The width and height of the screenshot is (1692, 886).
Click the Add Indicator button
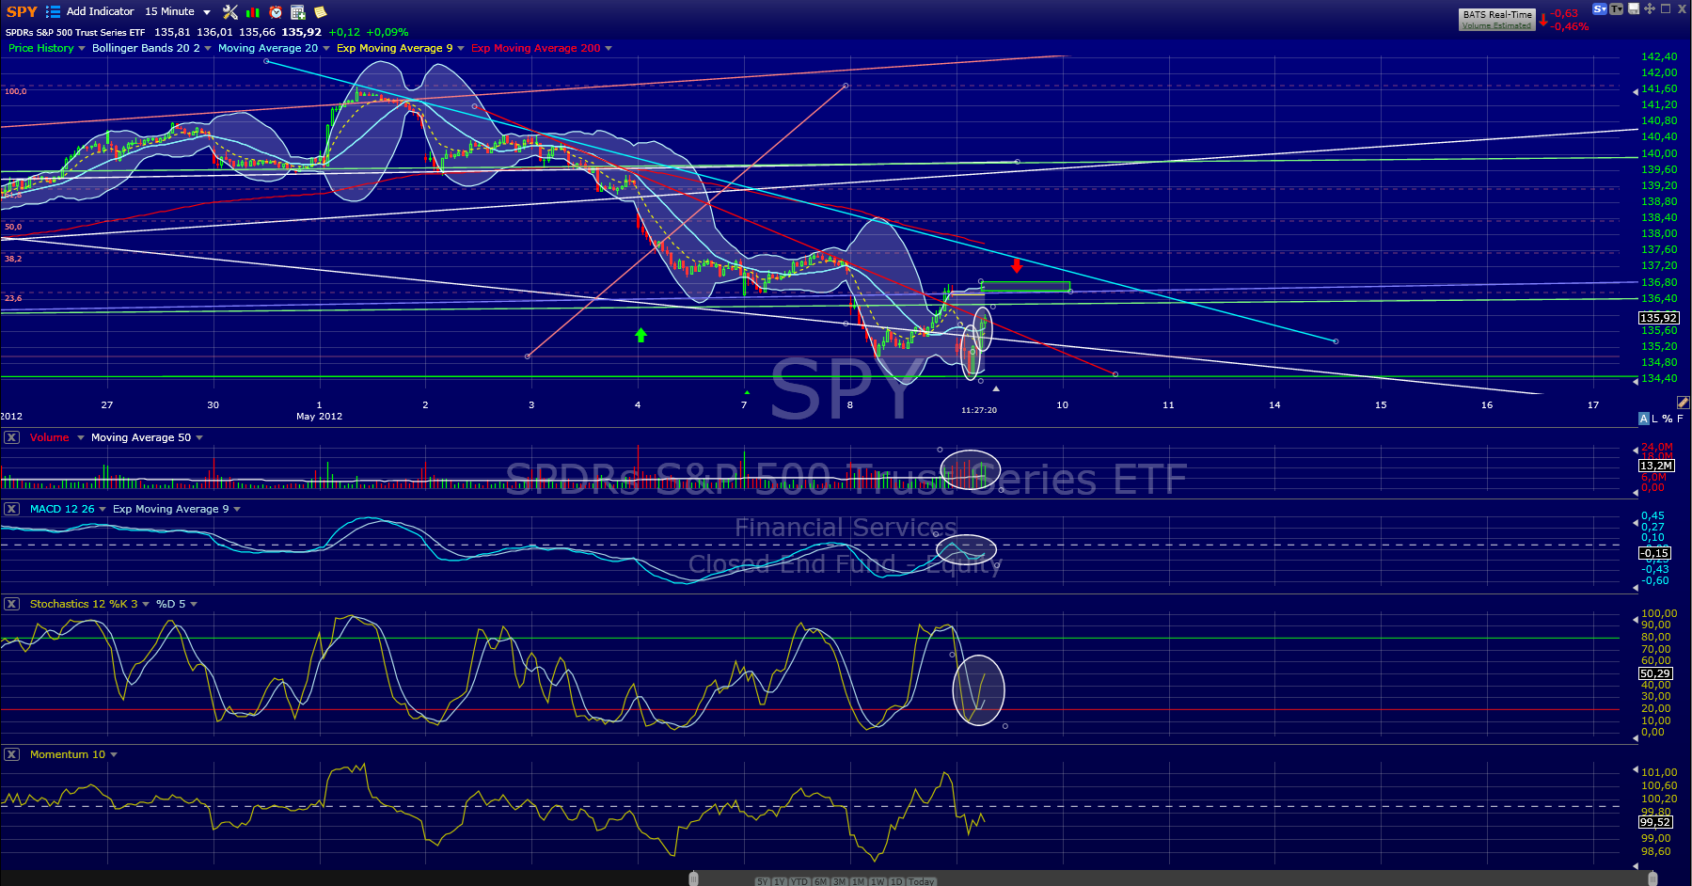point(100,11)
